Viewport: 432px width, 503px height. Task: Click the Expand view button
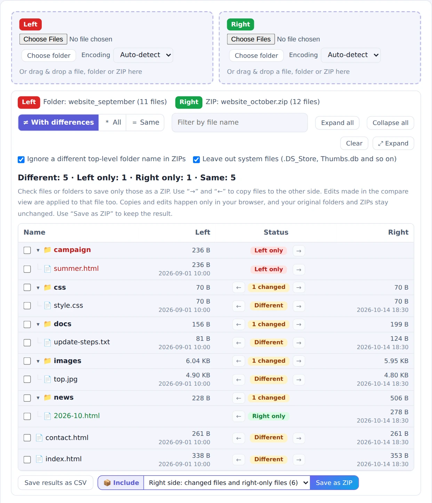click(x=393, y=143)
